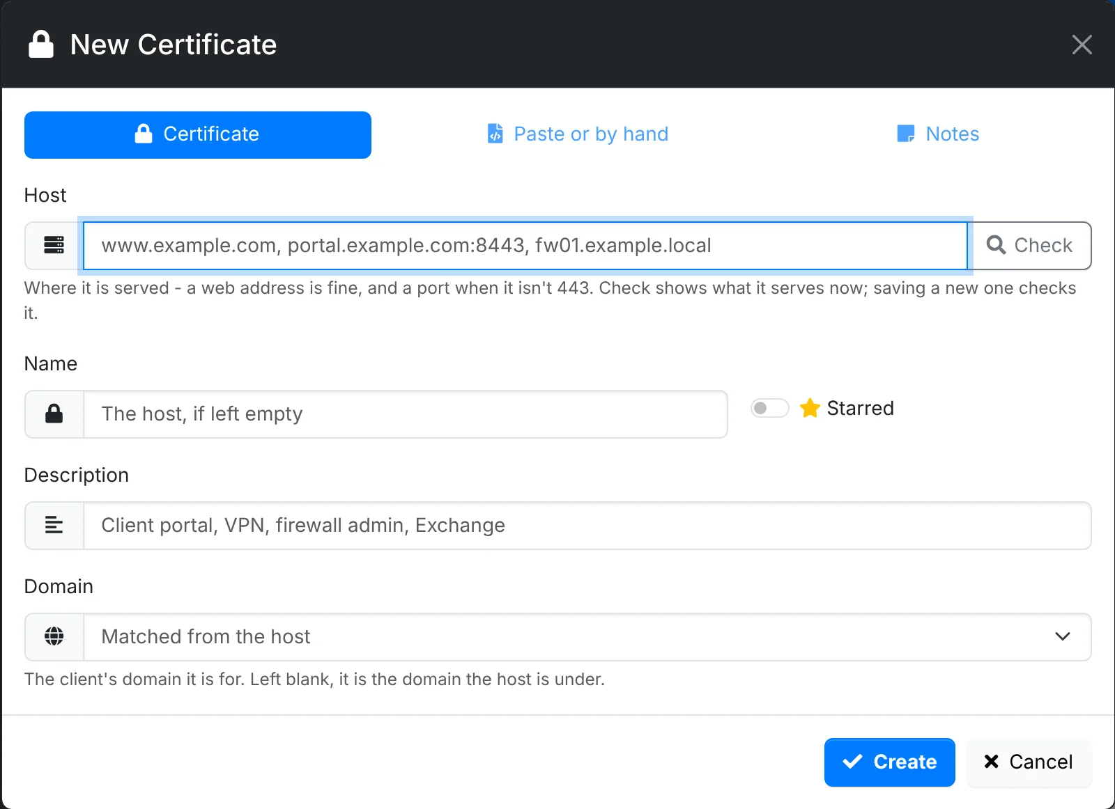Click the yellow star icon

(810, 408)
